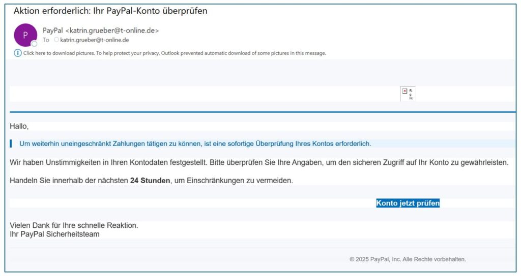The image size is (521, 276).
Task: Click the greeting 'Hallo,'
Action: [x=19, y=126]
